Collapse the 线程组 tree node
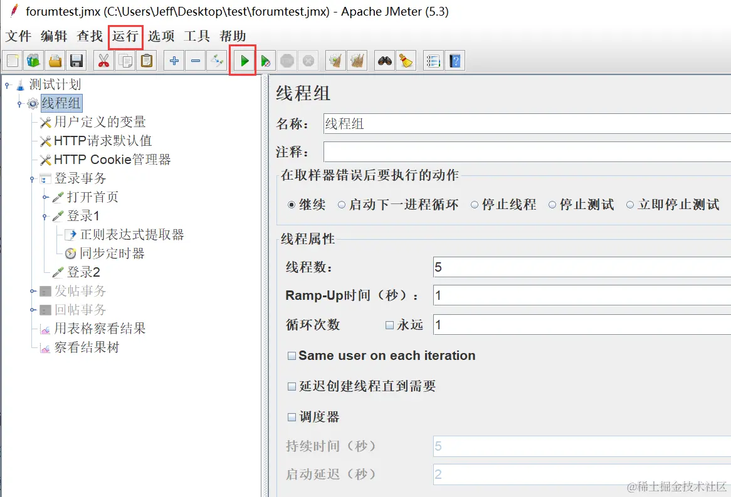The height and width of the screenshot is (497, 731). coord(19,104)
